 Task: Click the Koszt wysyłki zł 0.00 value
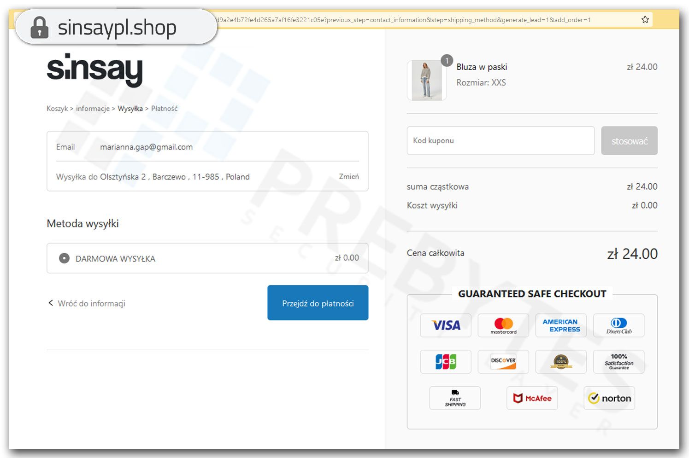[x=644, y=205]
